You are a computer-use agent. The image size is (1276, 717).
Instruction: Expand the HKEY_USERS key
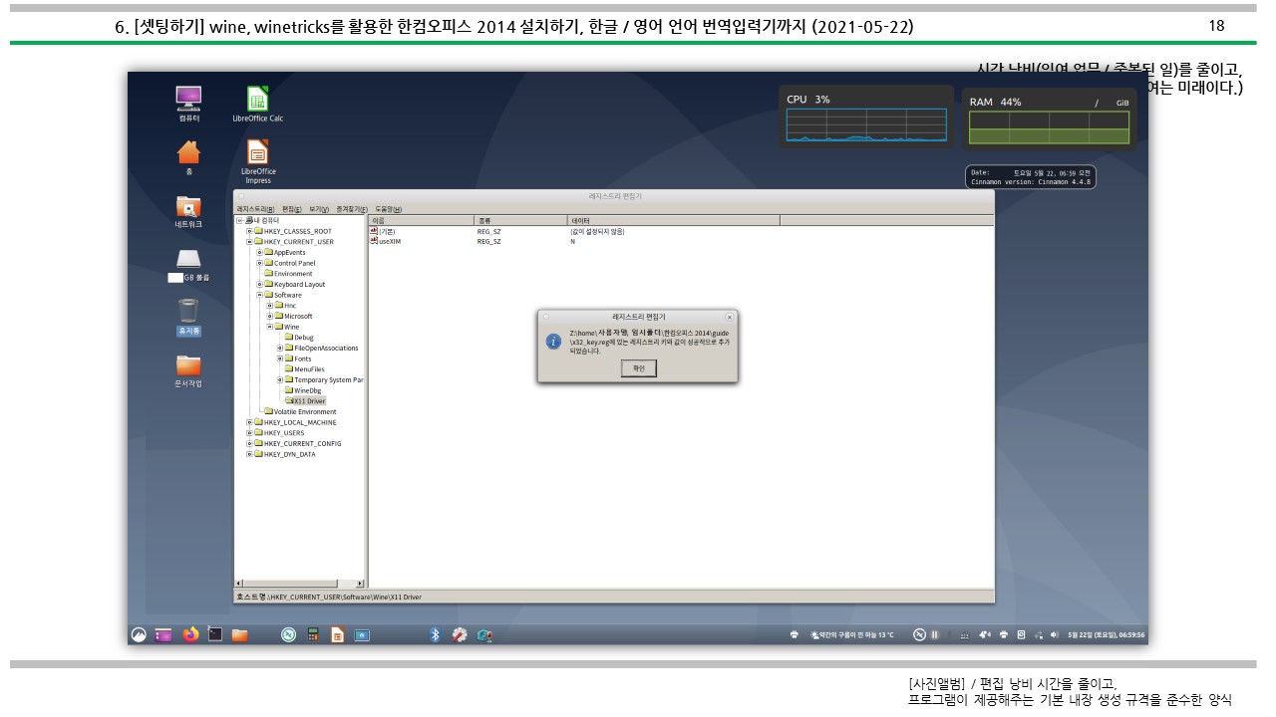click(249, 433)
